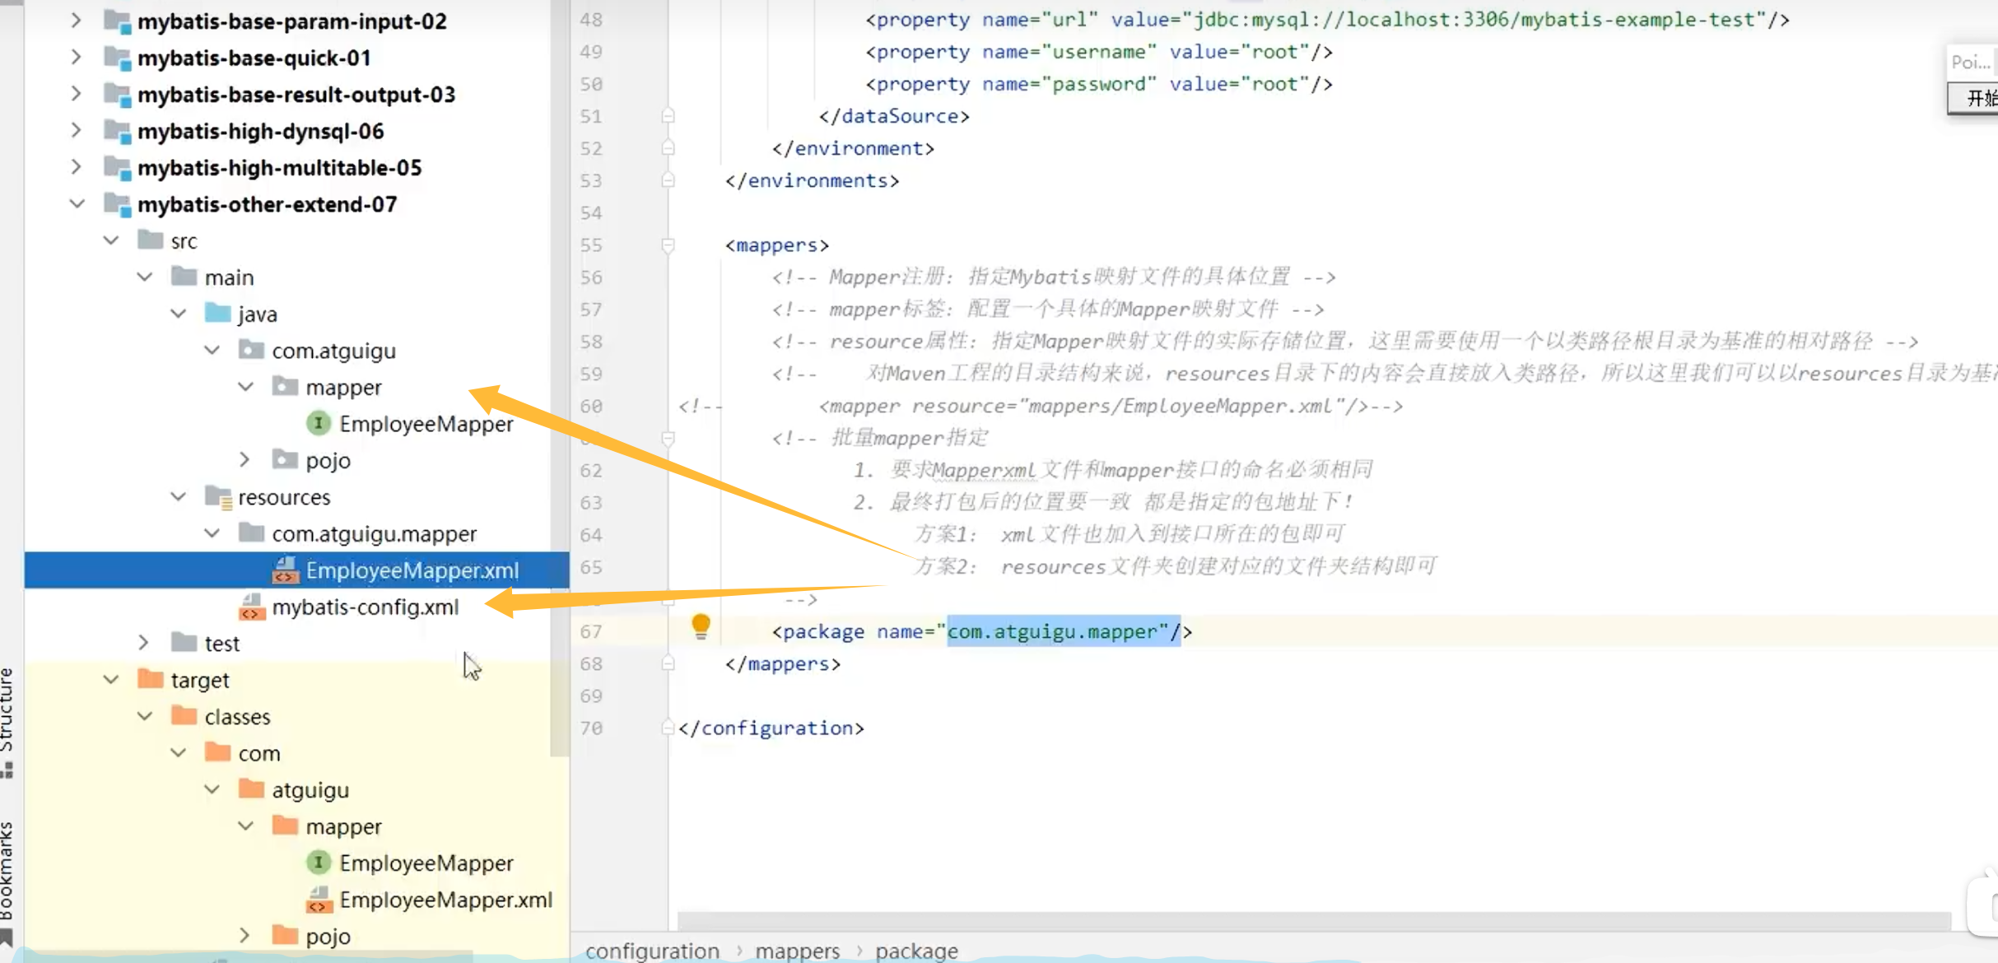Viewport: 1998px width, 963px height.
Task: Click the orange target folder icon
Action: [x=151, y=680]
